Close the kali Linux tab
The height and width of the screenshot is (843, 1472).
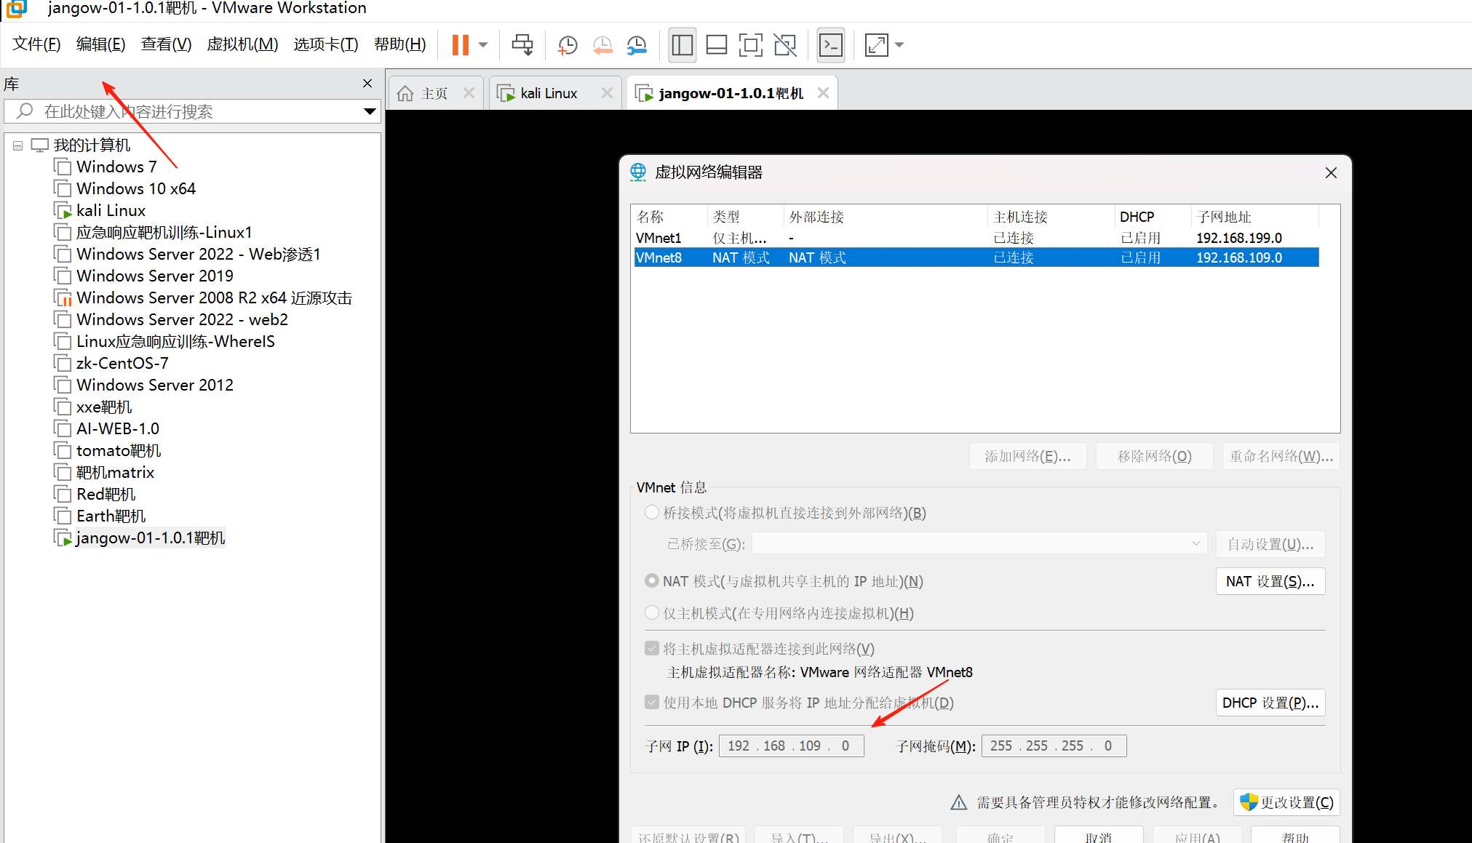pyautogui.click(x=607, y=93)
